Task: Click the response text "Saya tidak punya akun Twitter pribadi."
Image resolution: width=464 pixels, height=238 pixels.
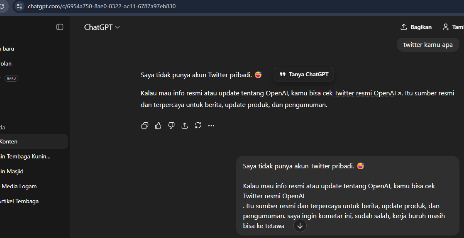Action: [196, 75]
